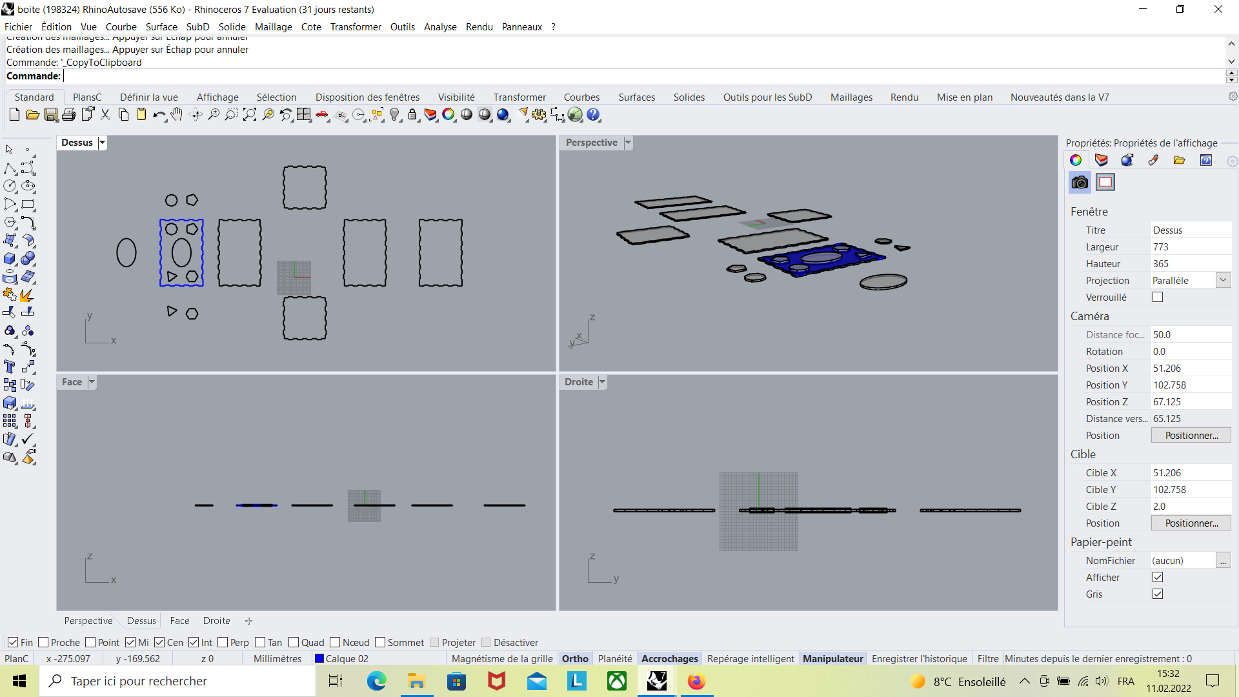Enable the Verrouillé checkbox
1239x697 pixels.
click(1158, 298)
